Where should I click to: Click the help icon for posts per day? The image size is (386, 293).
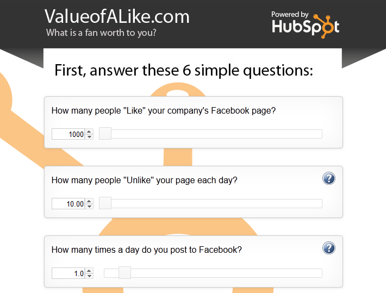pyautogui.click(x=328, y=248)
